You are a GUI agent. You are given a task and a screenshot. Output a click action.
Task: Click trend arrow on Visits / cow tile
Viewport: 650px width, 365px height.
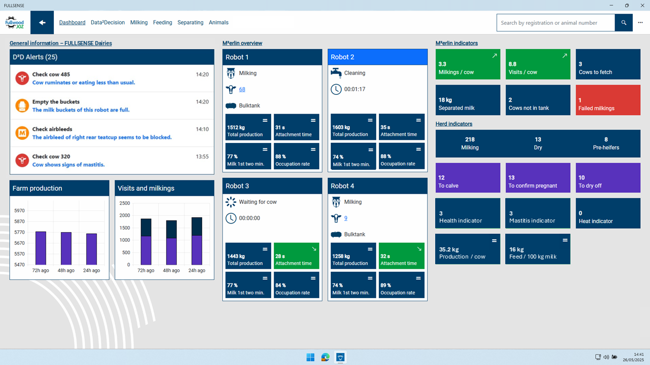point(565,56)
